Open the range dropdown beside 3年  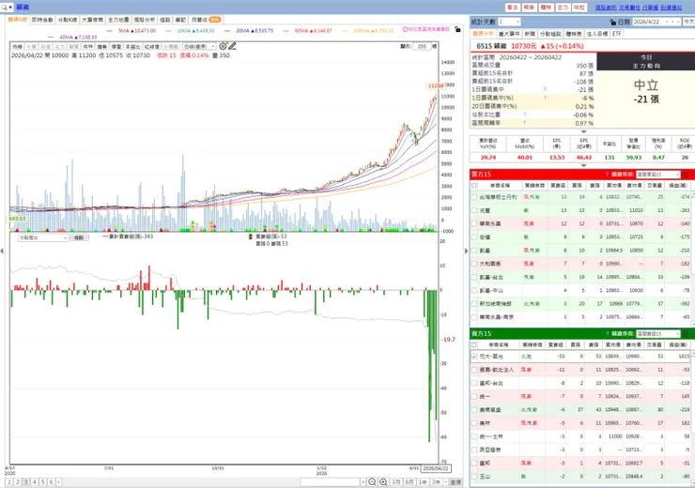tap(446, 481)
